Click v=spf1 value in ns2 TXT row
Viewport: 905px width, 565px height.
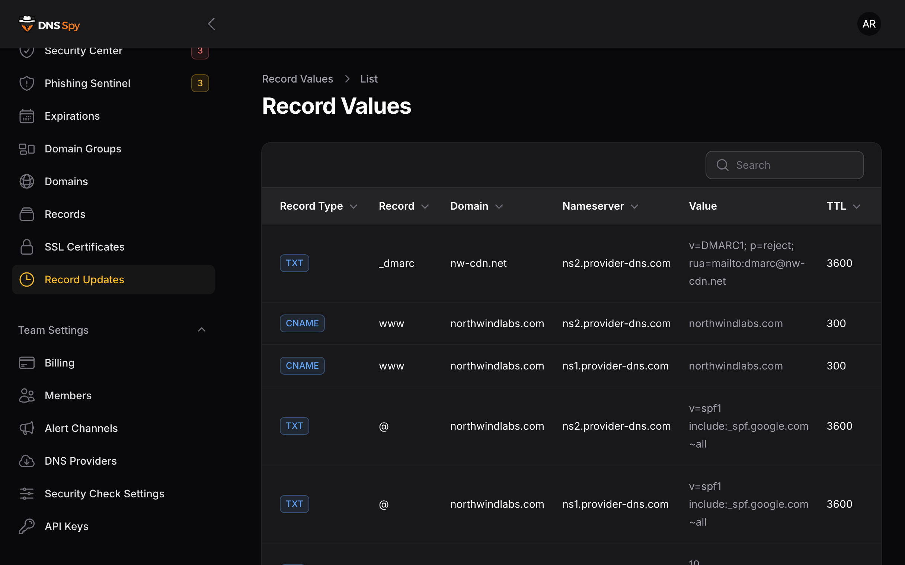tap(748, 426)
